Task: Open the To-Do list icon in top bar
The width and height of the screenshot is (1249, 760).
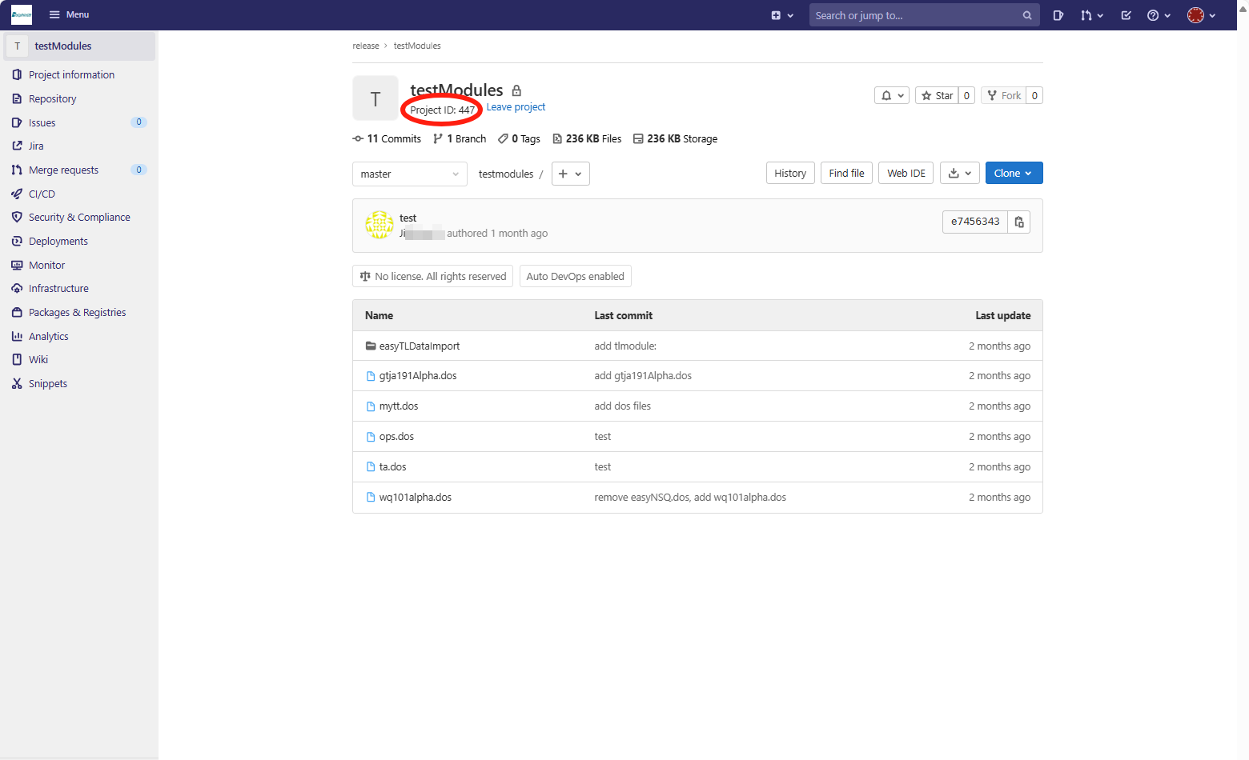Action: pos(1126,15)
